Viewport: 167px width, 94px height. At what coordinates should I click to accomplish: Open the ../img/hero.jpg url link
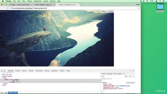pyautogui.click(x=124, y=86)
